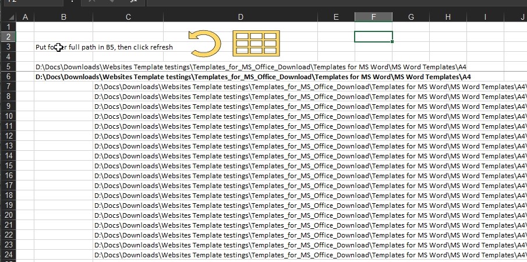Screen dimensions: 527x262
Task: Click column header A
Action: coord(25,17)
